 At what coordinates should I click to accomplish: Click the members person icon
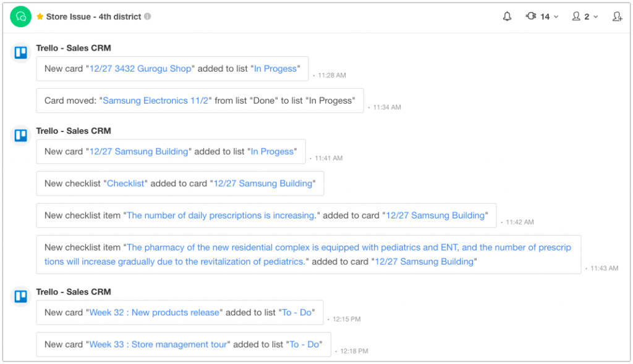pos(576,16)
